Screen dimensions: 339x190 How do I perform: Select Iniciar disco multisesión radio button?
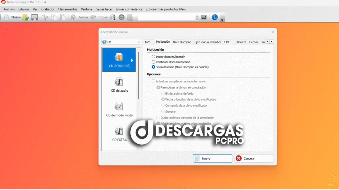[153, 57]
